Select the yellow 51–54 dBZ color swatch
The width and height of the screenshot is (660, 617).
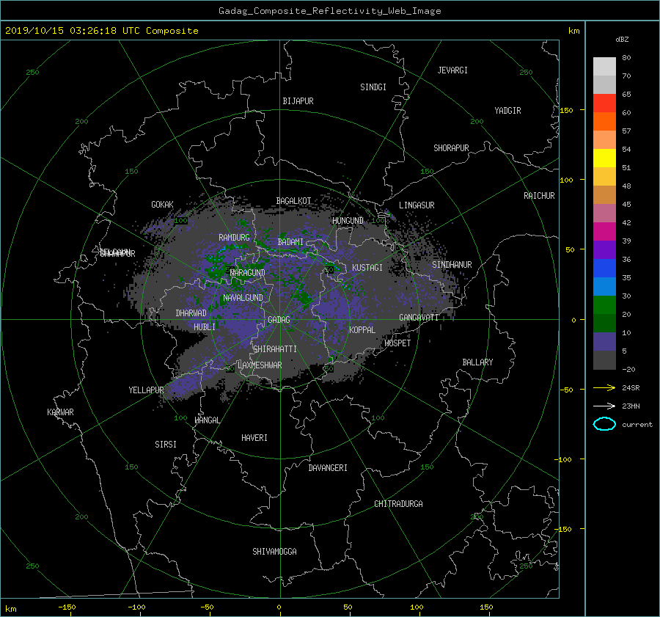[604, 158]
